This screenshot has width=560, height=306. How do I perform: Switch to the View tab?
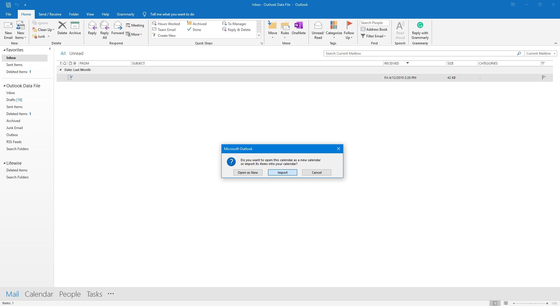(x=90, y=14)
